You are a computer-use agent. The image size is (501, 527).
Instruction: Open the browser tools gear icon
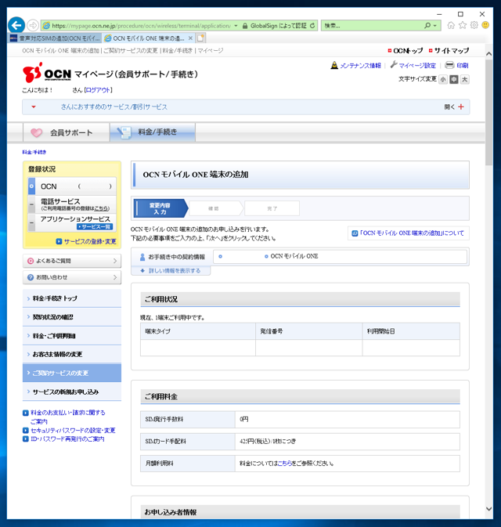[x=474, y=25]
